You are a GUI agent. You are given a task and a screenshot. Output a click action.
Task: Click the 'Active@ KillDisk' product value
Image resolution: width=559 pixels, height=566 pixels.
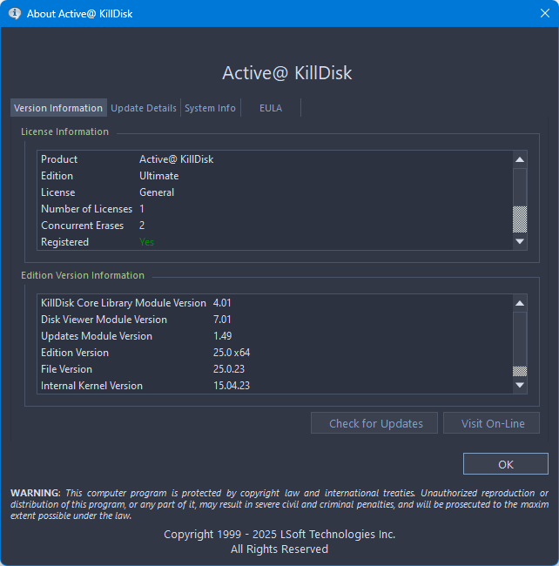pos(177,159)
